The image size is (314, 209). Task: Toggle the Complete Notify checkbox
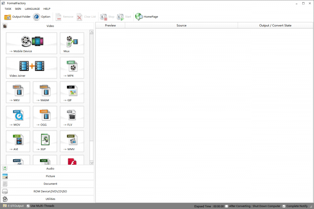[284, 206]
